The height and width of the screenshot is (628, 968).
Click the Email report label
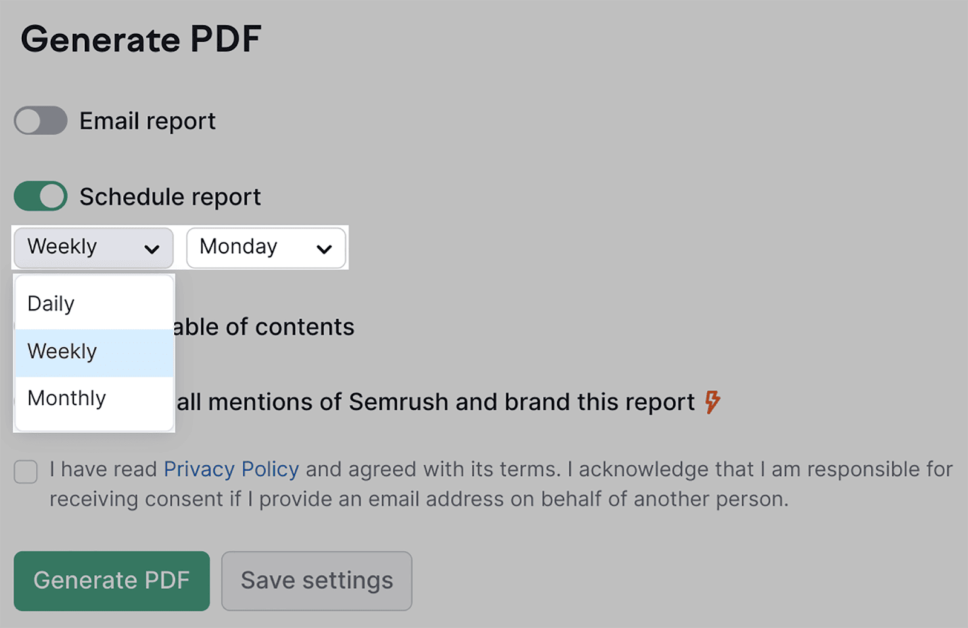pos(146,120)
